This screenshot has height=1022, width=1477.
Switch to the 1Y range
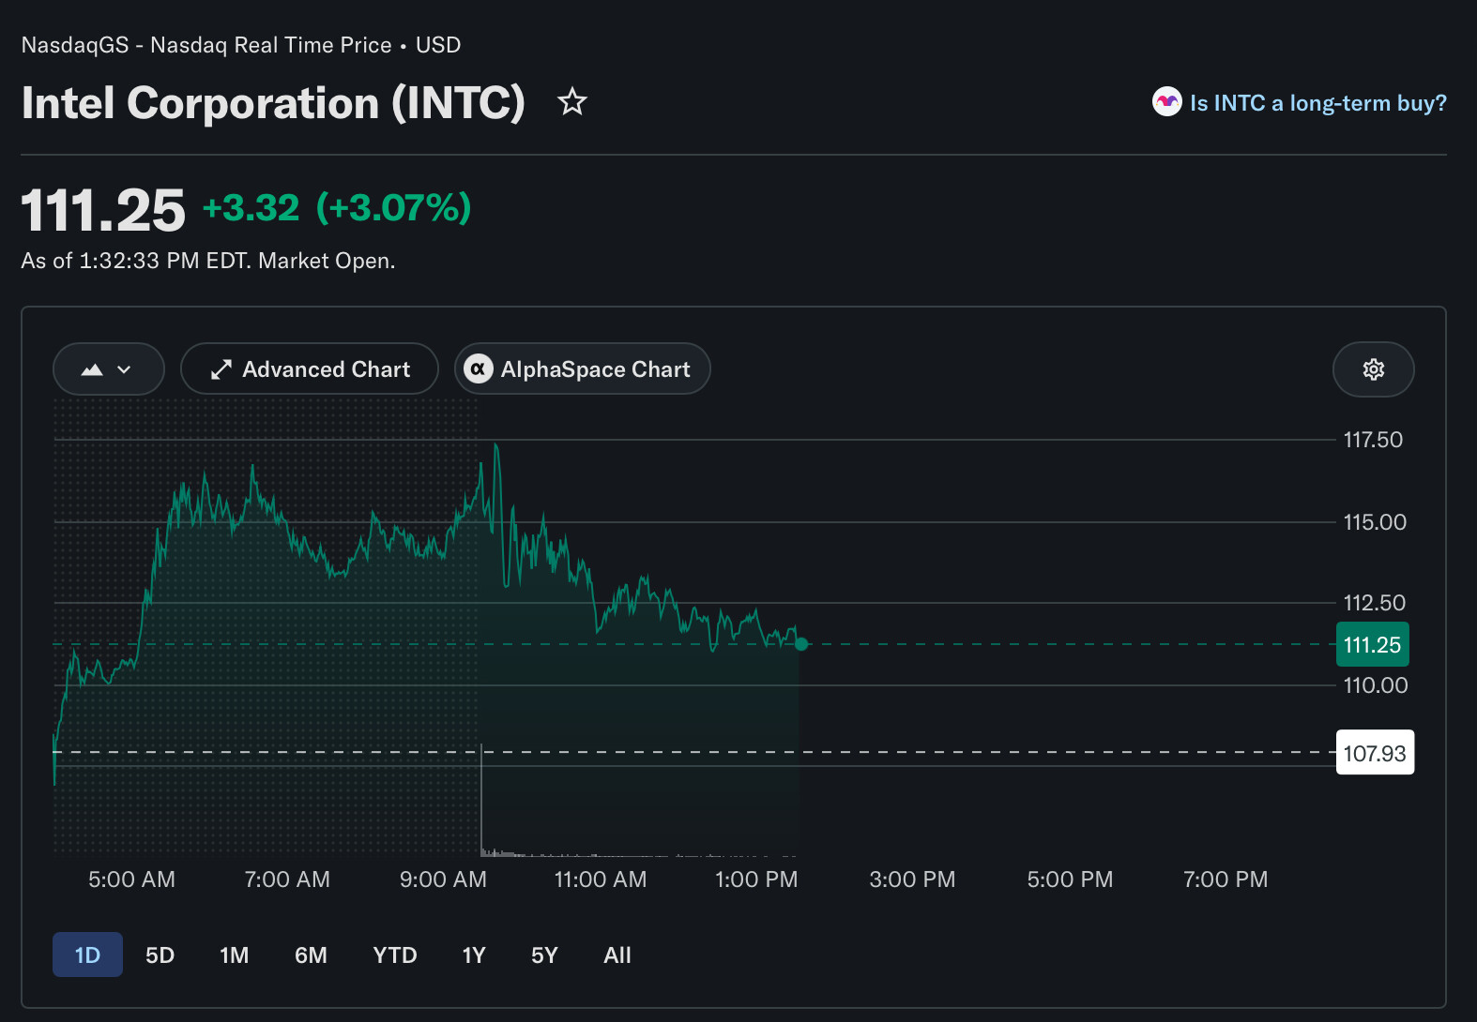click(474, 954)
